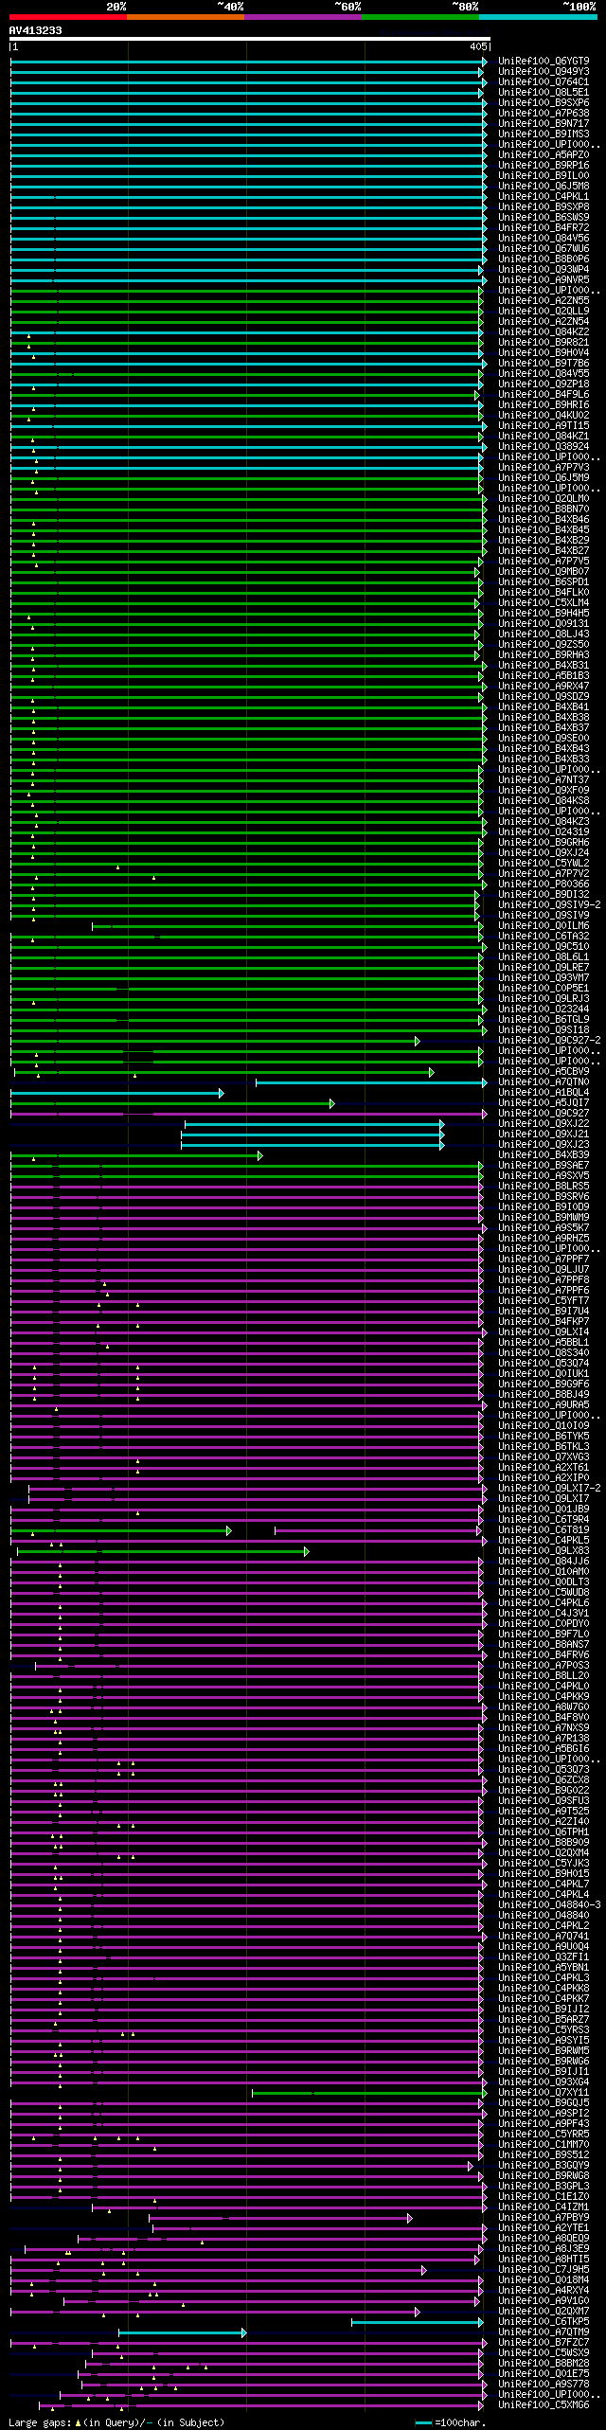This screenshot has width=606, height=2430.
Task: Select label UniRef100_Q7XY11
Action: (x=544, y=2093)
